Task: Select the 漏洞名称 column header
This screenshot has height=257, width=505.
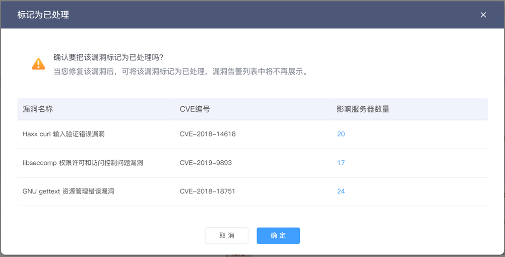Action: click(x=96, y=109)
